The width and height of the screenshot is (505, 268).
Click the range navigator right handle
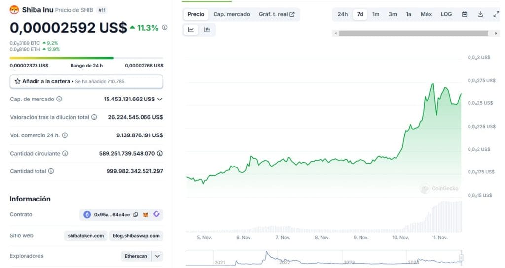[461, 257]
